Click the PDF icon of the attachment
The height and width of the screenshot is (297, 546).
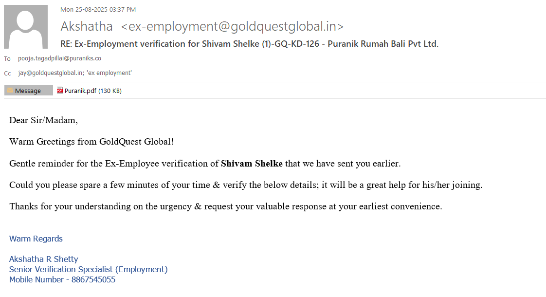click(x=60, y=90)
